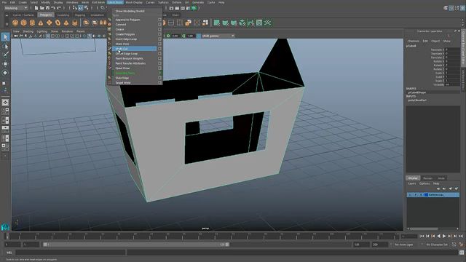Activate the Rotate tool in the toolbox
The height and width of the screenshot is (262, 466).
pyautogui.click(x=5, y=73)
